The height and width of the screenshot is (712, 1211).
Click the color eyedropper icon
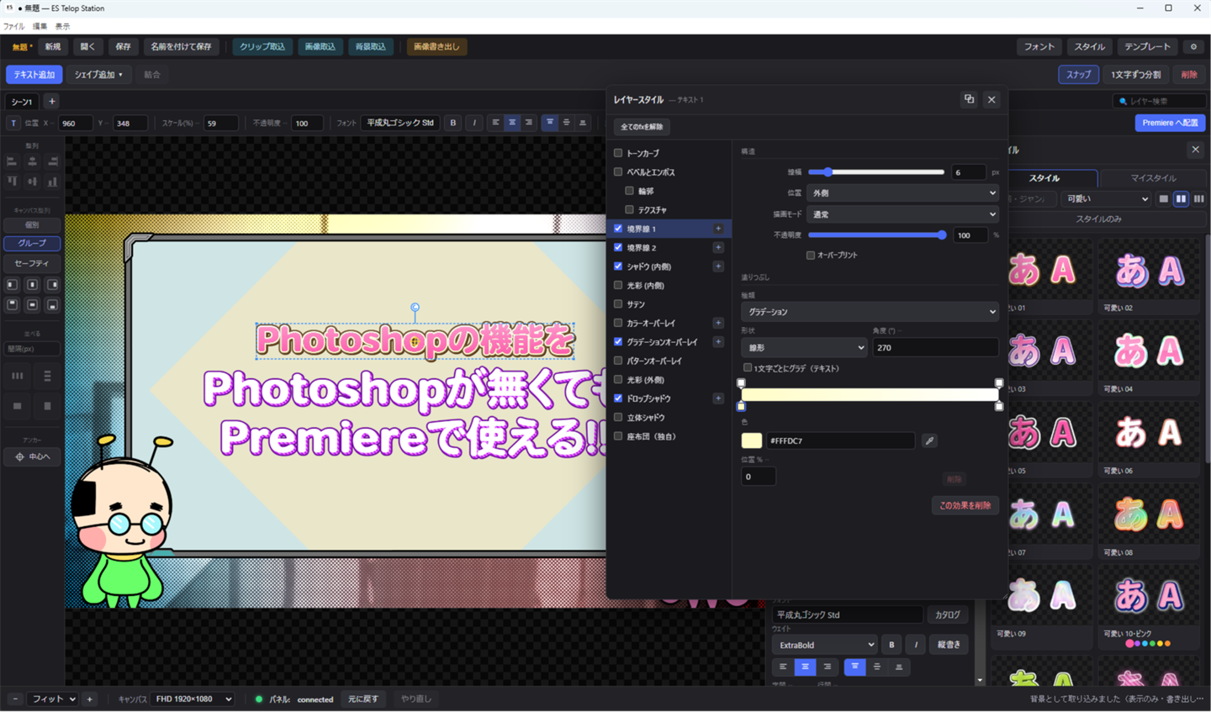pos(929,440)
